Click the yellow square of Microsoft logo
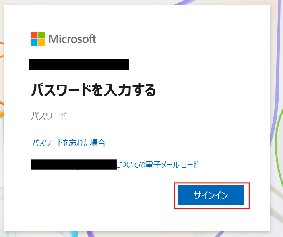This screenshot has height=237, width=283. [41, 42]
